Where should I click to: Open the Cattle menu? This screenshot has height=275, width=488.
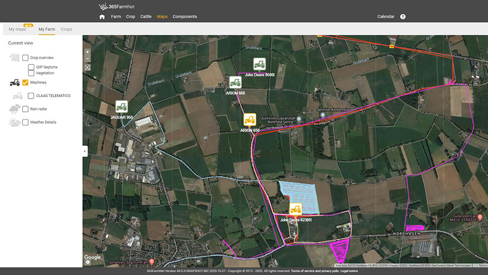click(x=146, y=17)
